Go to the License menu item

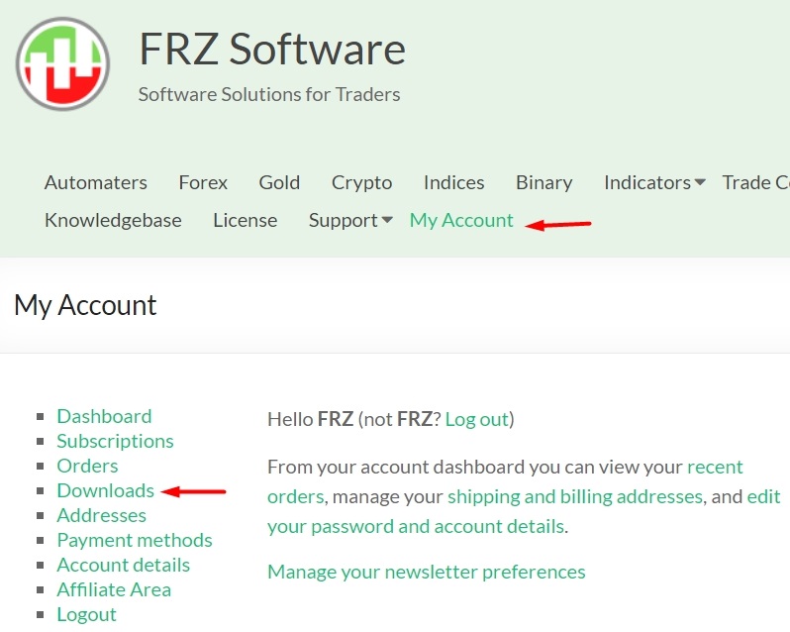pyautogui.click(x=245, y=220)
